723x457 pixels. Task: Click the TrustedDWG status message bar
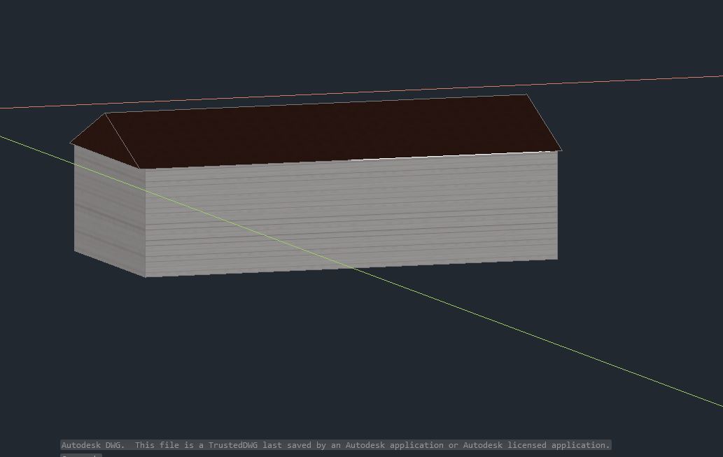[336, 445]
